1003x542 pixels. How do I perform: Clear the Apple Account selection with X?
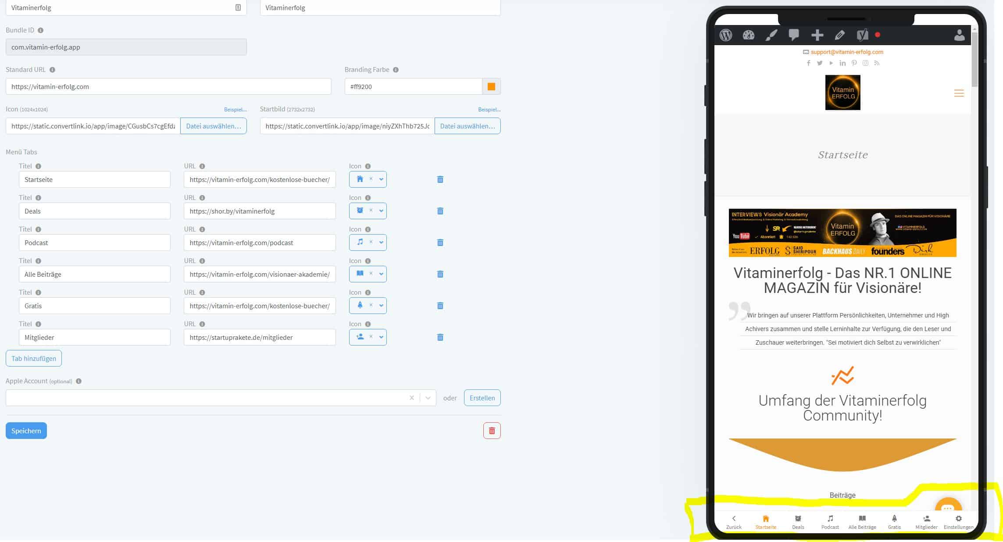coord(412,398)
